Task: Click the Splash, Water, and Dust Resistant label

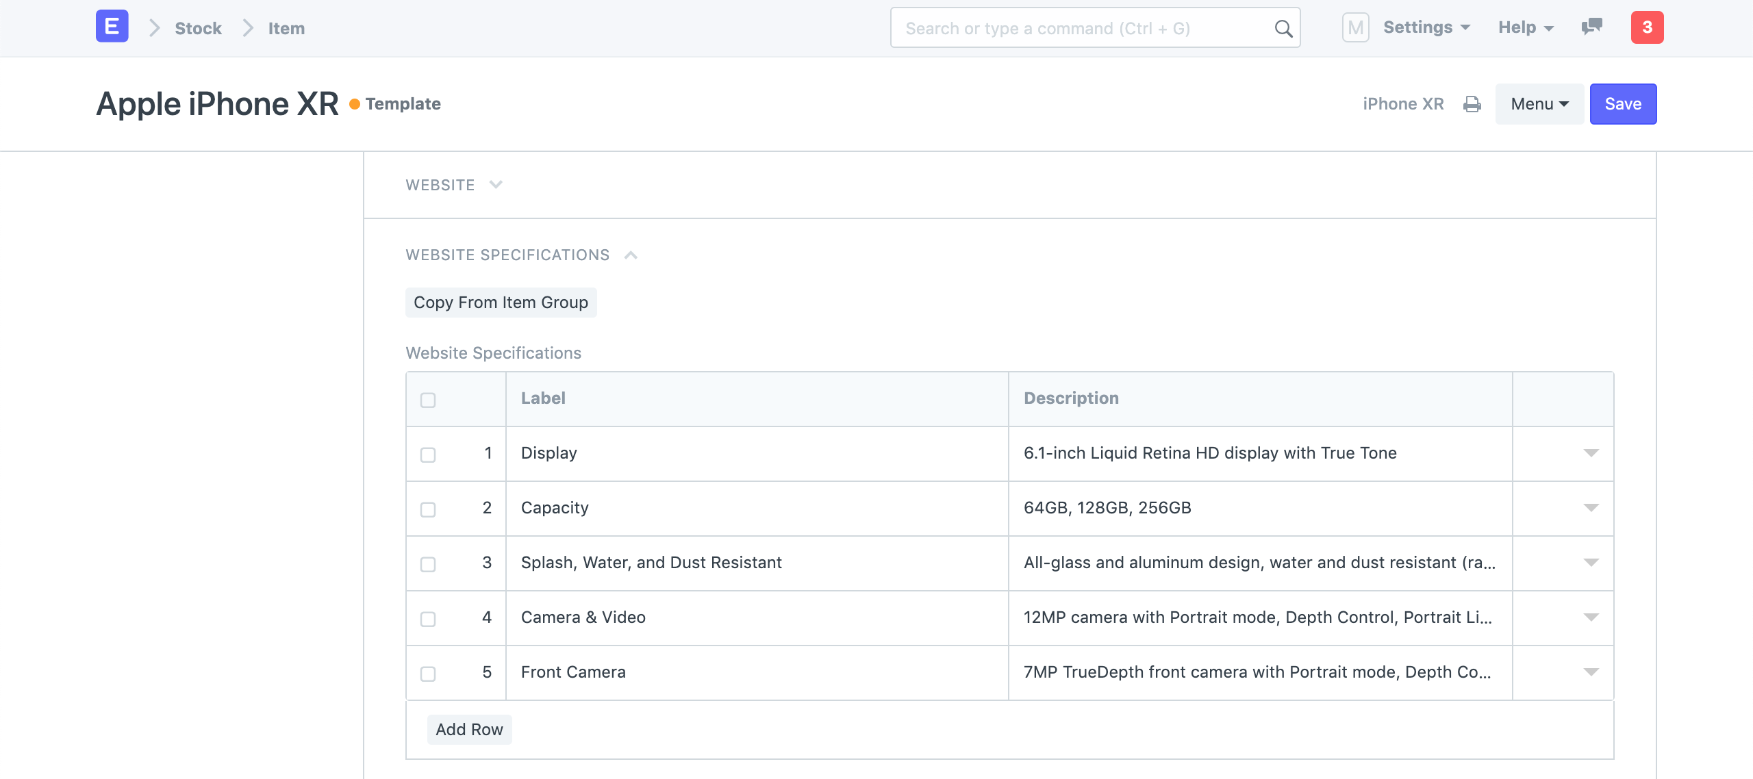Action: click(757, 563)
